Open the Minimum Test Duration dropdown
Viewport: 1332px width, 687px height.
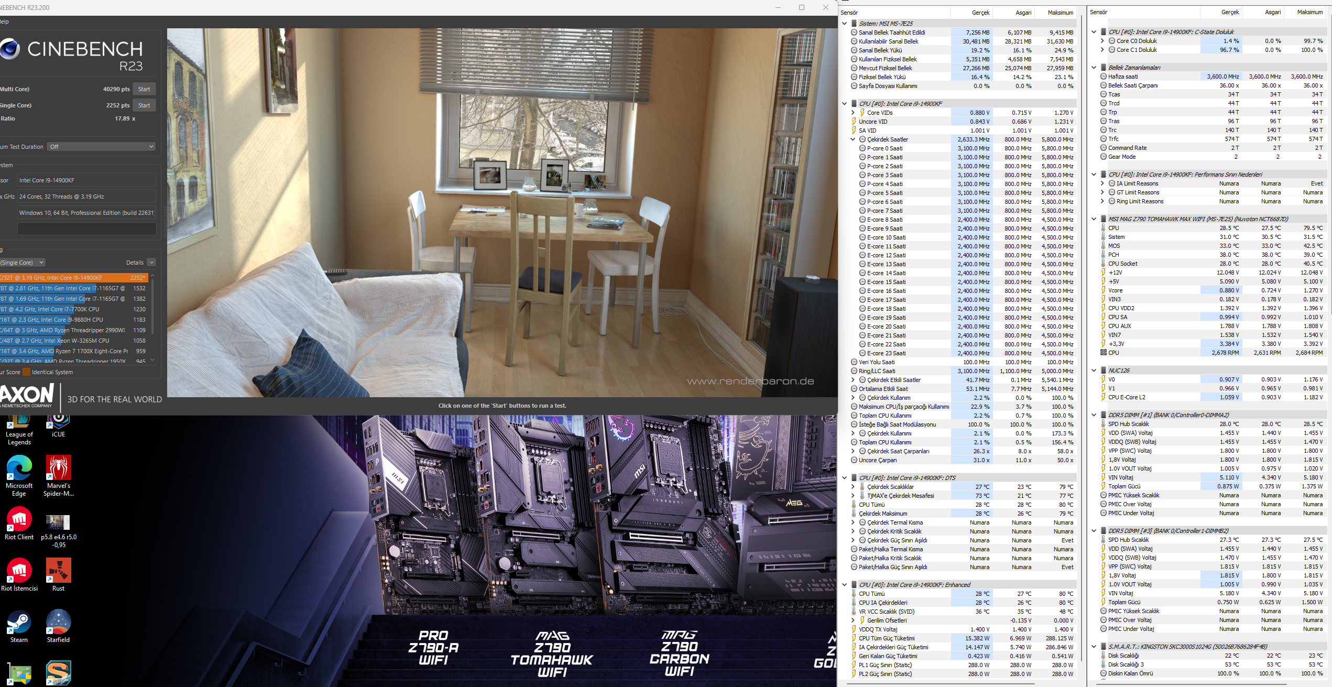coord(102,147)
